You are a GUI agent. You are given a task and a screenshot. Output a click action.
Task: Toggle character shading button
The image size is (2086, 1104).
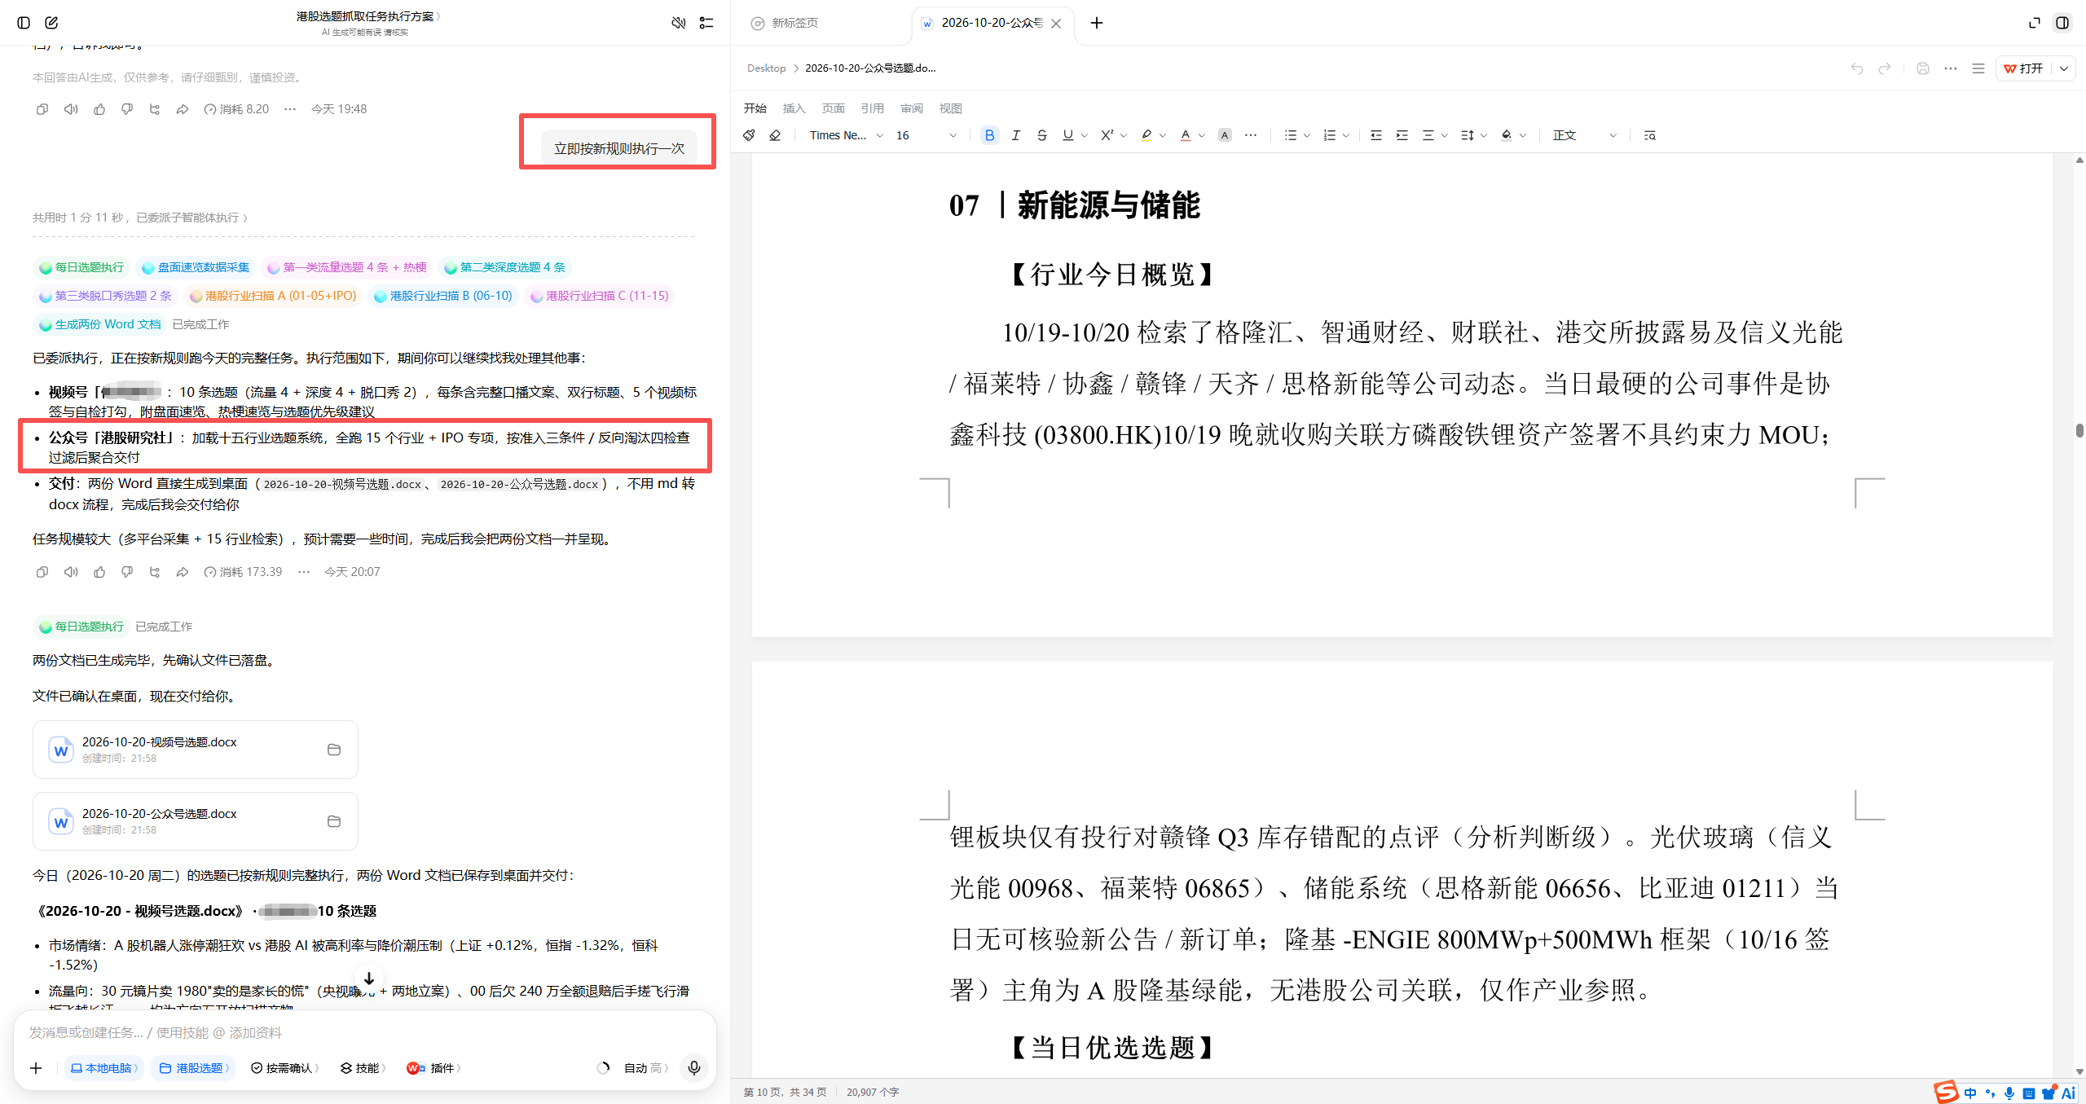click(x=1225, y=135)
